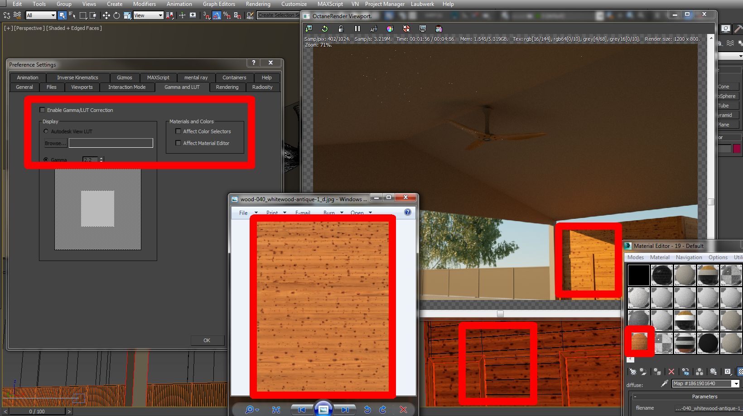Select the Gamma radio button
Image resolution: width=743 pixels, height=416 pixels.
(46, 160)
